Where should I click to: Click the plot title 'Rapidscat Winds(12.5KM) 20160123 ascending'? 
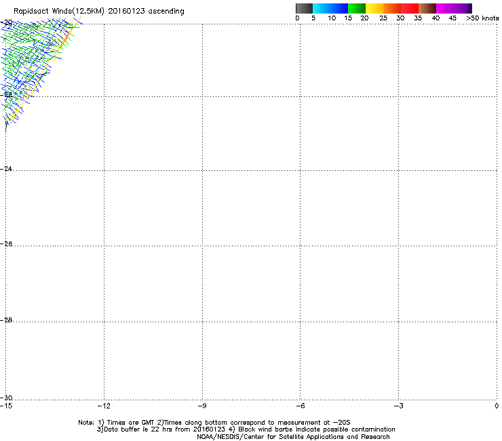pos(99,12)
